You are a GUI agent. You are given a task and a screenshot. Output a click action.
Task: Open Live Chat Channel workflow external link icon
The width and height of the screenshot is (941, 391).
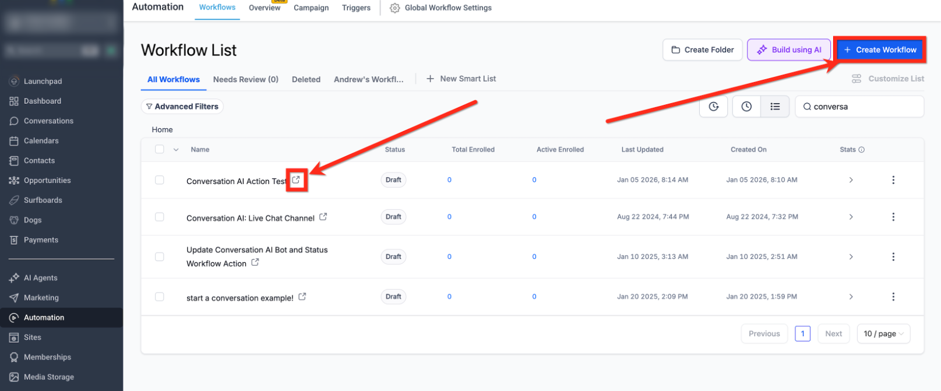[x=323, y=217]
